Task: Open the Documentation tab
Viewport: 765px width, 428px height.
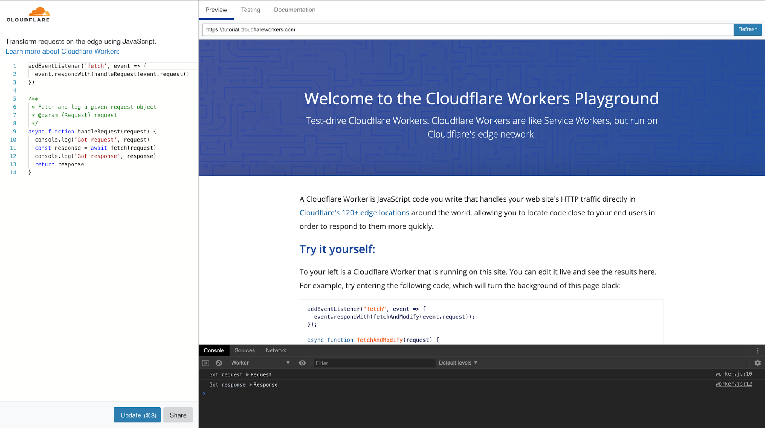Action: pyautogui.click(x=294, y=10)
